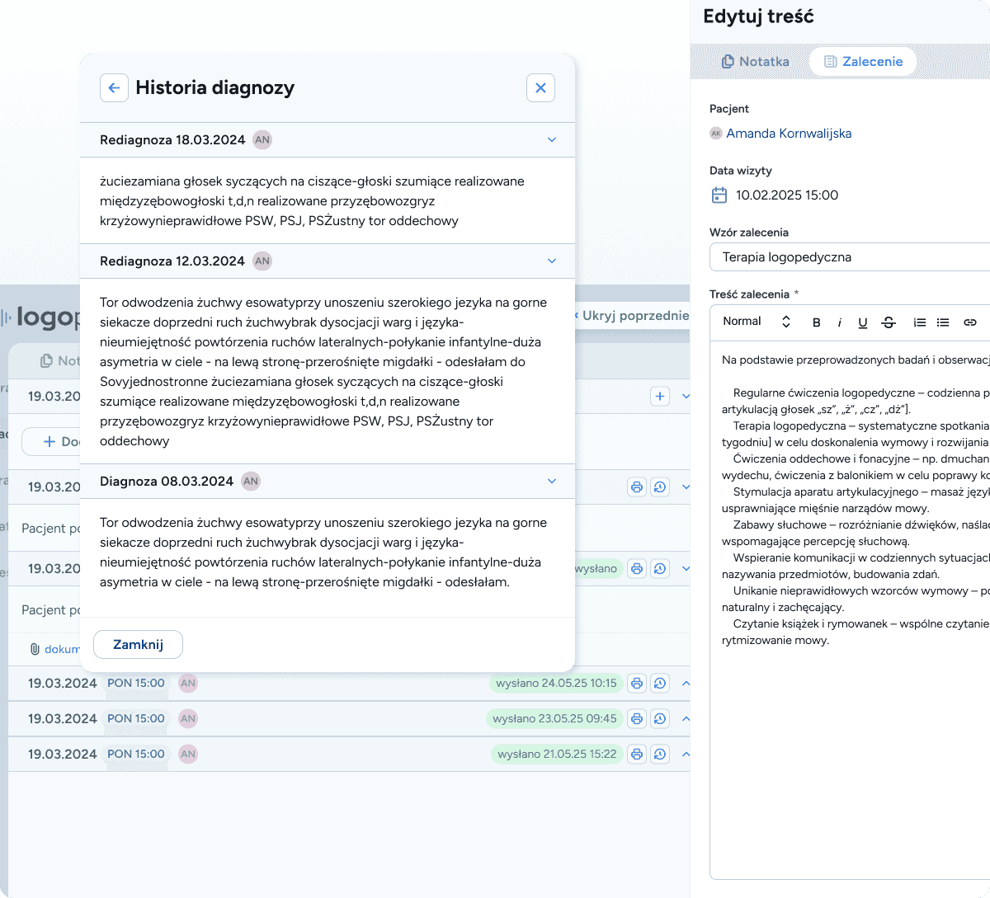The image size is (990, 898).
Task: Open the Normal text style dropdown
Action: (x=756, y=322)
